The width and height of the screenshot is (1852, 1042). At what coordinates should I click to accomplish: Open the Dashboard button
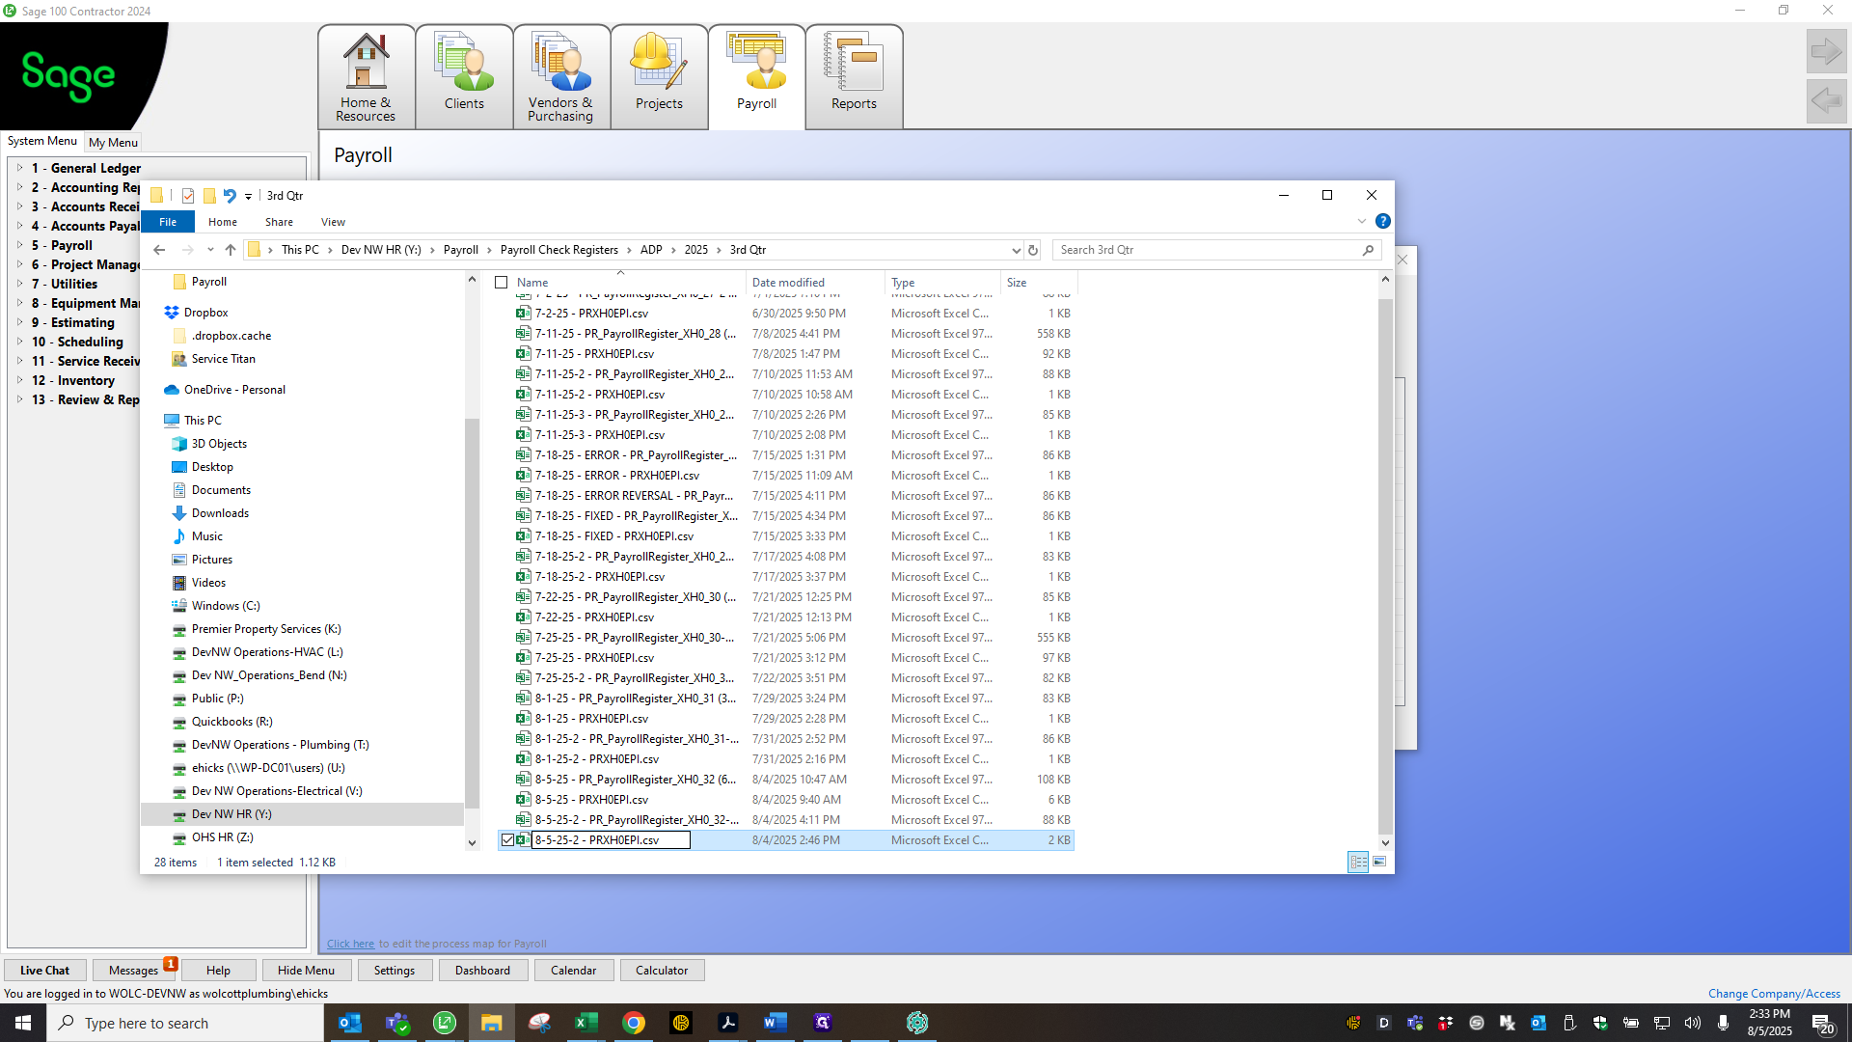pos(482,971)
